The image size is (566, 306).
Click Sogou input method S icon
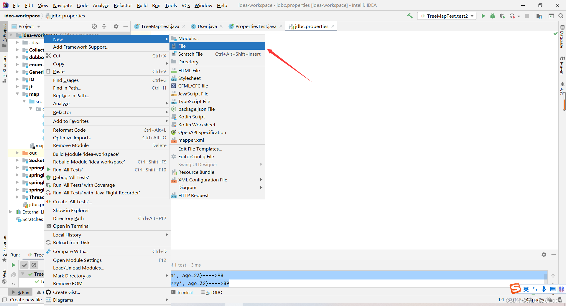515,288
